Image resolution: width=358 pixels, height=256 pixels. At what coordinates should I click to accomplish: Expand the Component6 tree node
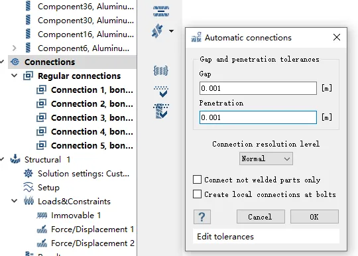click(14, 48)
